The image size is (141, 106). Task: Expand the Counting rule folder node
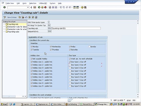[x=7, y=24]
